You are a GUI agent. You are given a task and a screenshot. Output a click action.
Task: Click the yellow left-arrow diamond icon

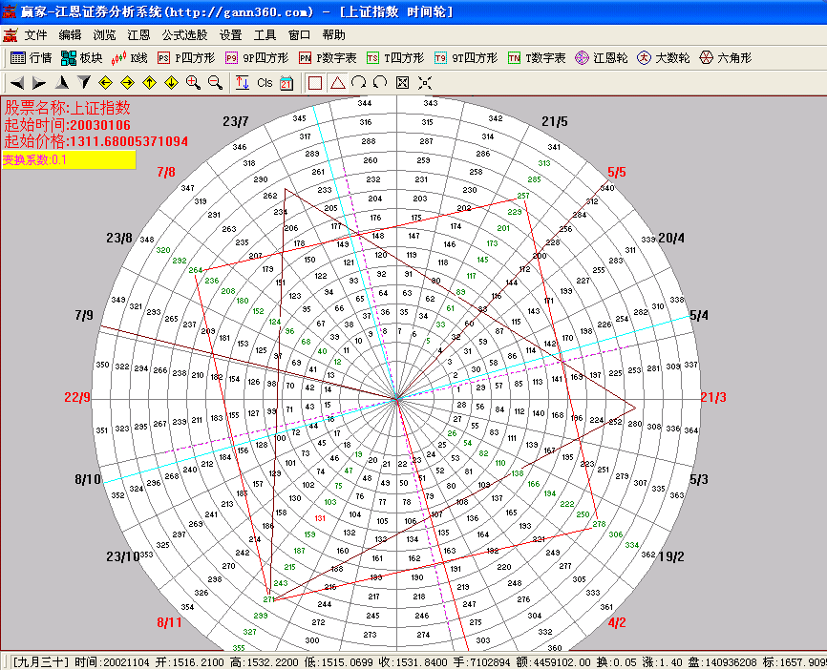(106, 83)
